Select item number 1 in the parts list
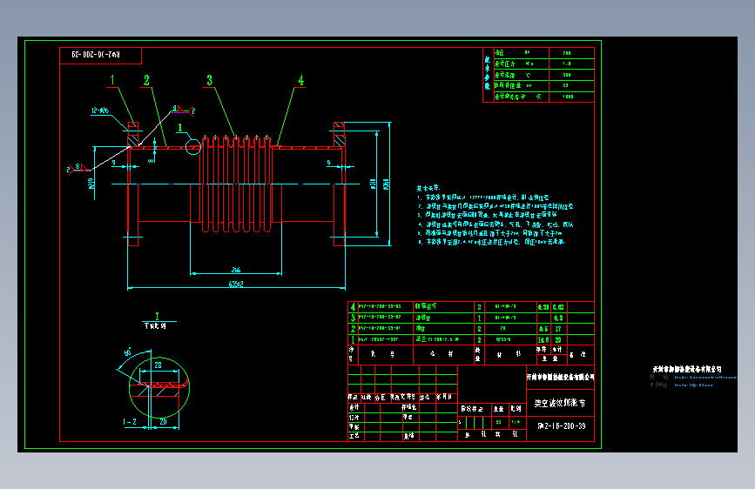Viewport: 755px width, 489px height. pyautogui.click(x=353, y=340)
